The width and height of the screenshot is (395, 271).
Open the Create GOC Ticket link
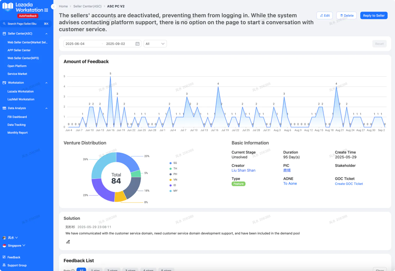[349, 184]
